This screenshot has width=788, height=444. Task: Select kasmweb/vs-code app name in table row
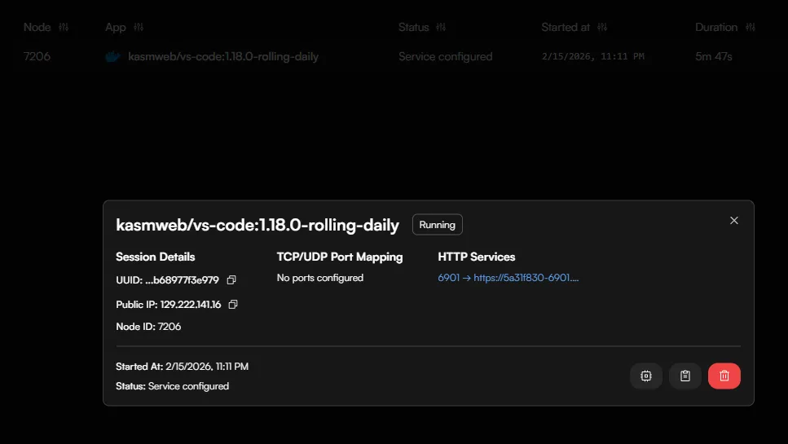223,56
